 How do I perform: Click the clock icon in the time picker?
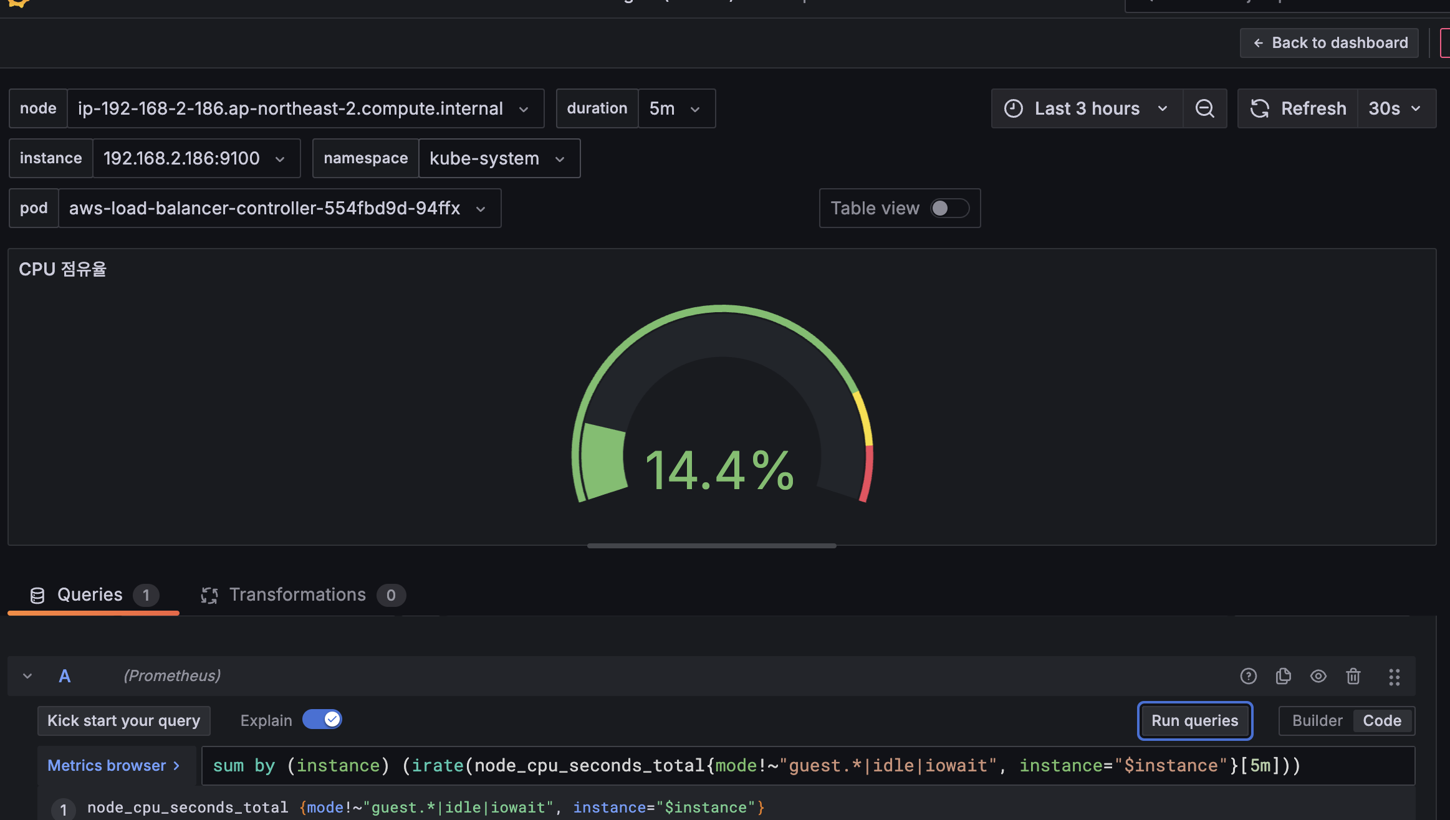point(1014,108)
